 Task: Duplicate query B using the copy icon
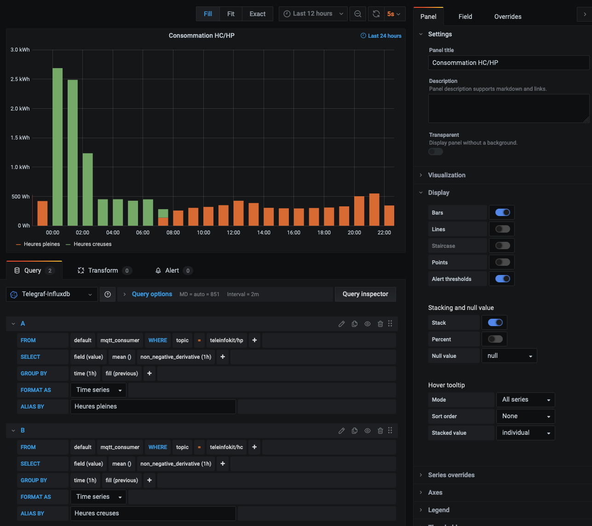tap(355, 430)
